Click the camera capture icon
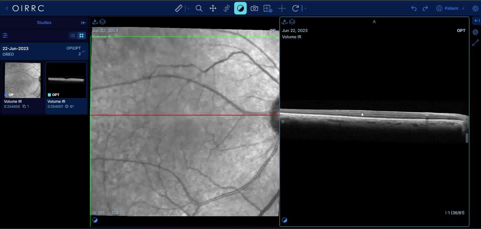Image resolution: width=481 pixels, height=229 pixels. pos(254,8)
